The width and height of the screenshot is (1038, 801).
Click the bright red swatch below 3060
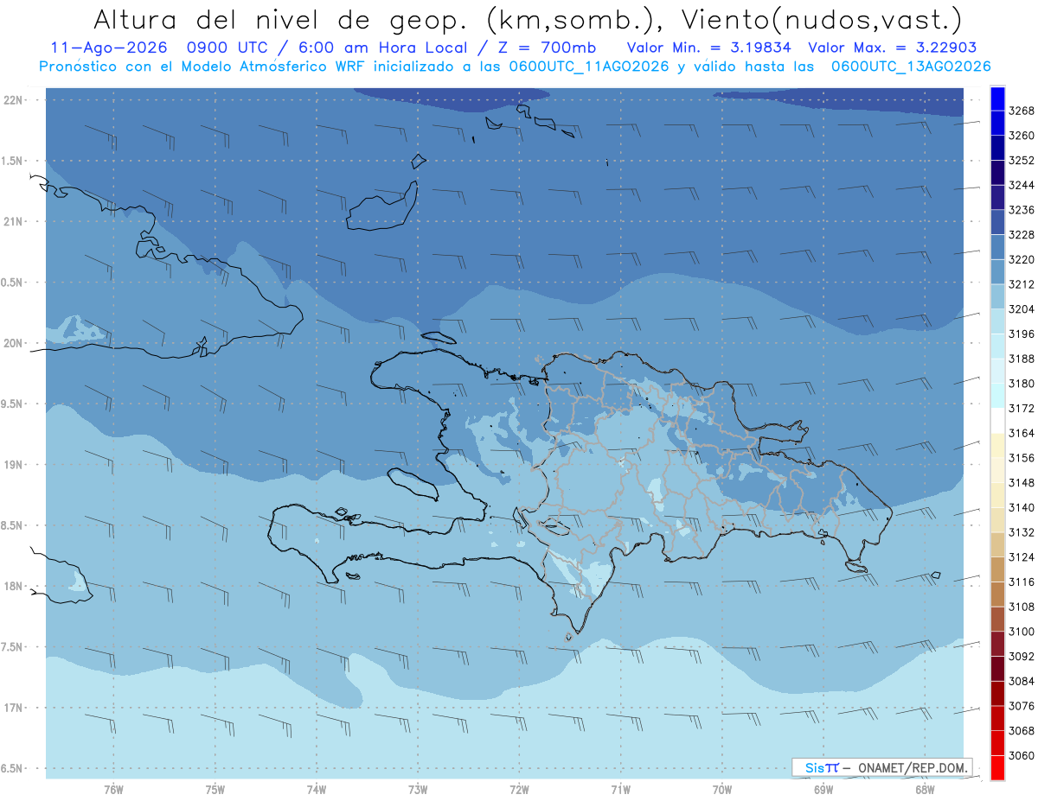(997, 768)
